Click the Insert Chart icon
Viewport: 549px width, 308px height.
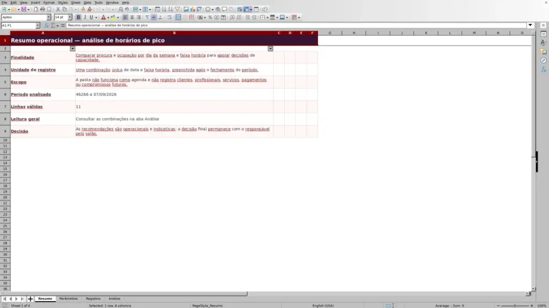(192, 9)
